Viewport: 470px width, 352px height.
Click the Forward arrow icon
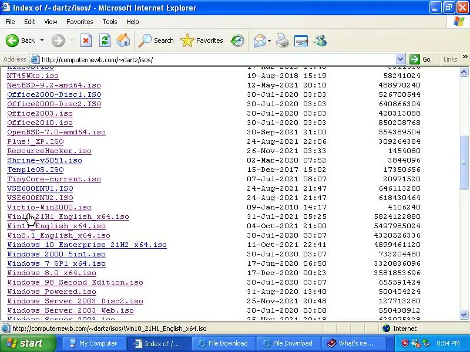(58, 40)
